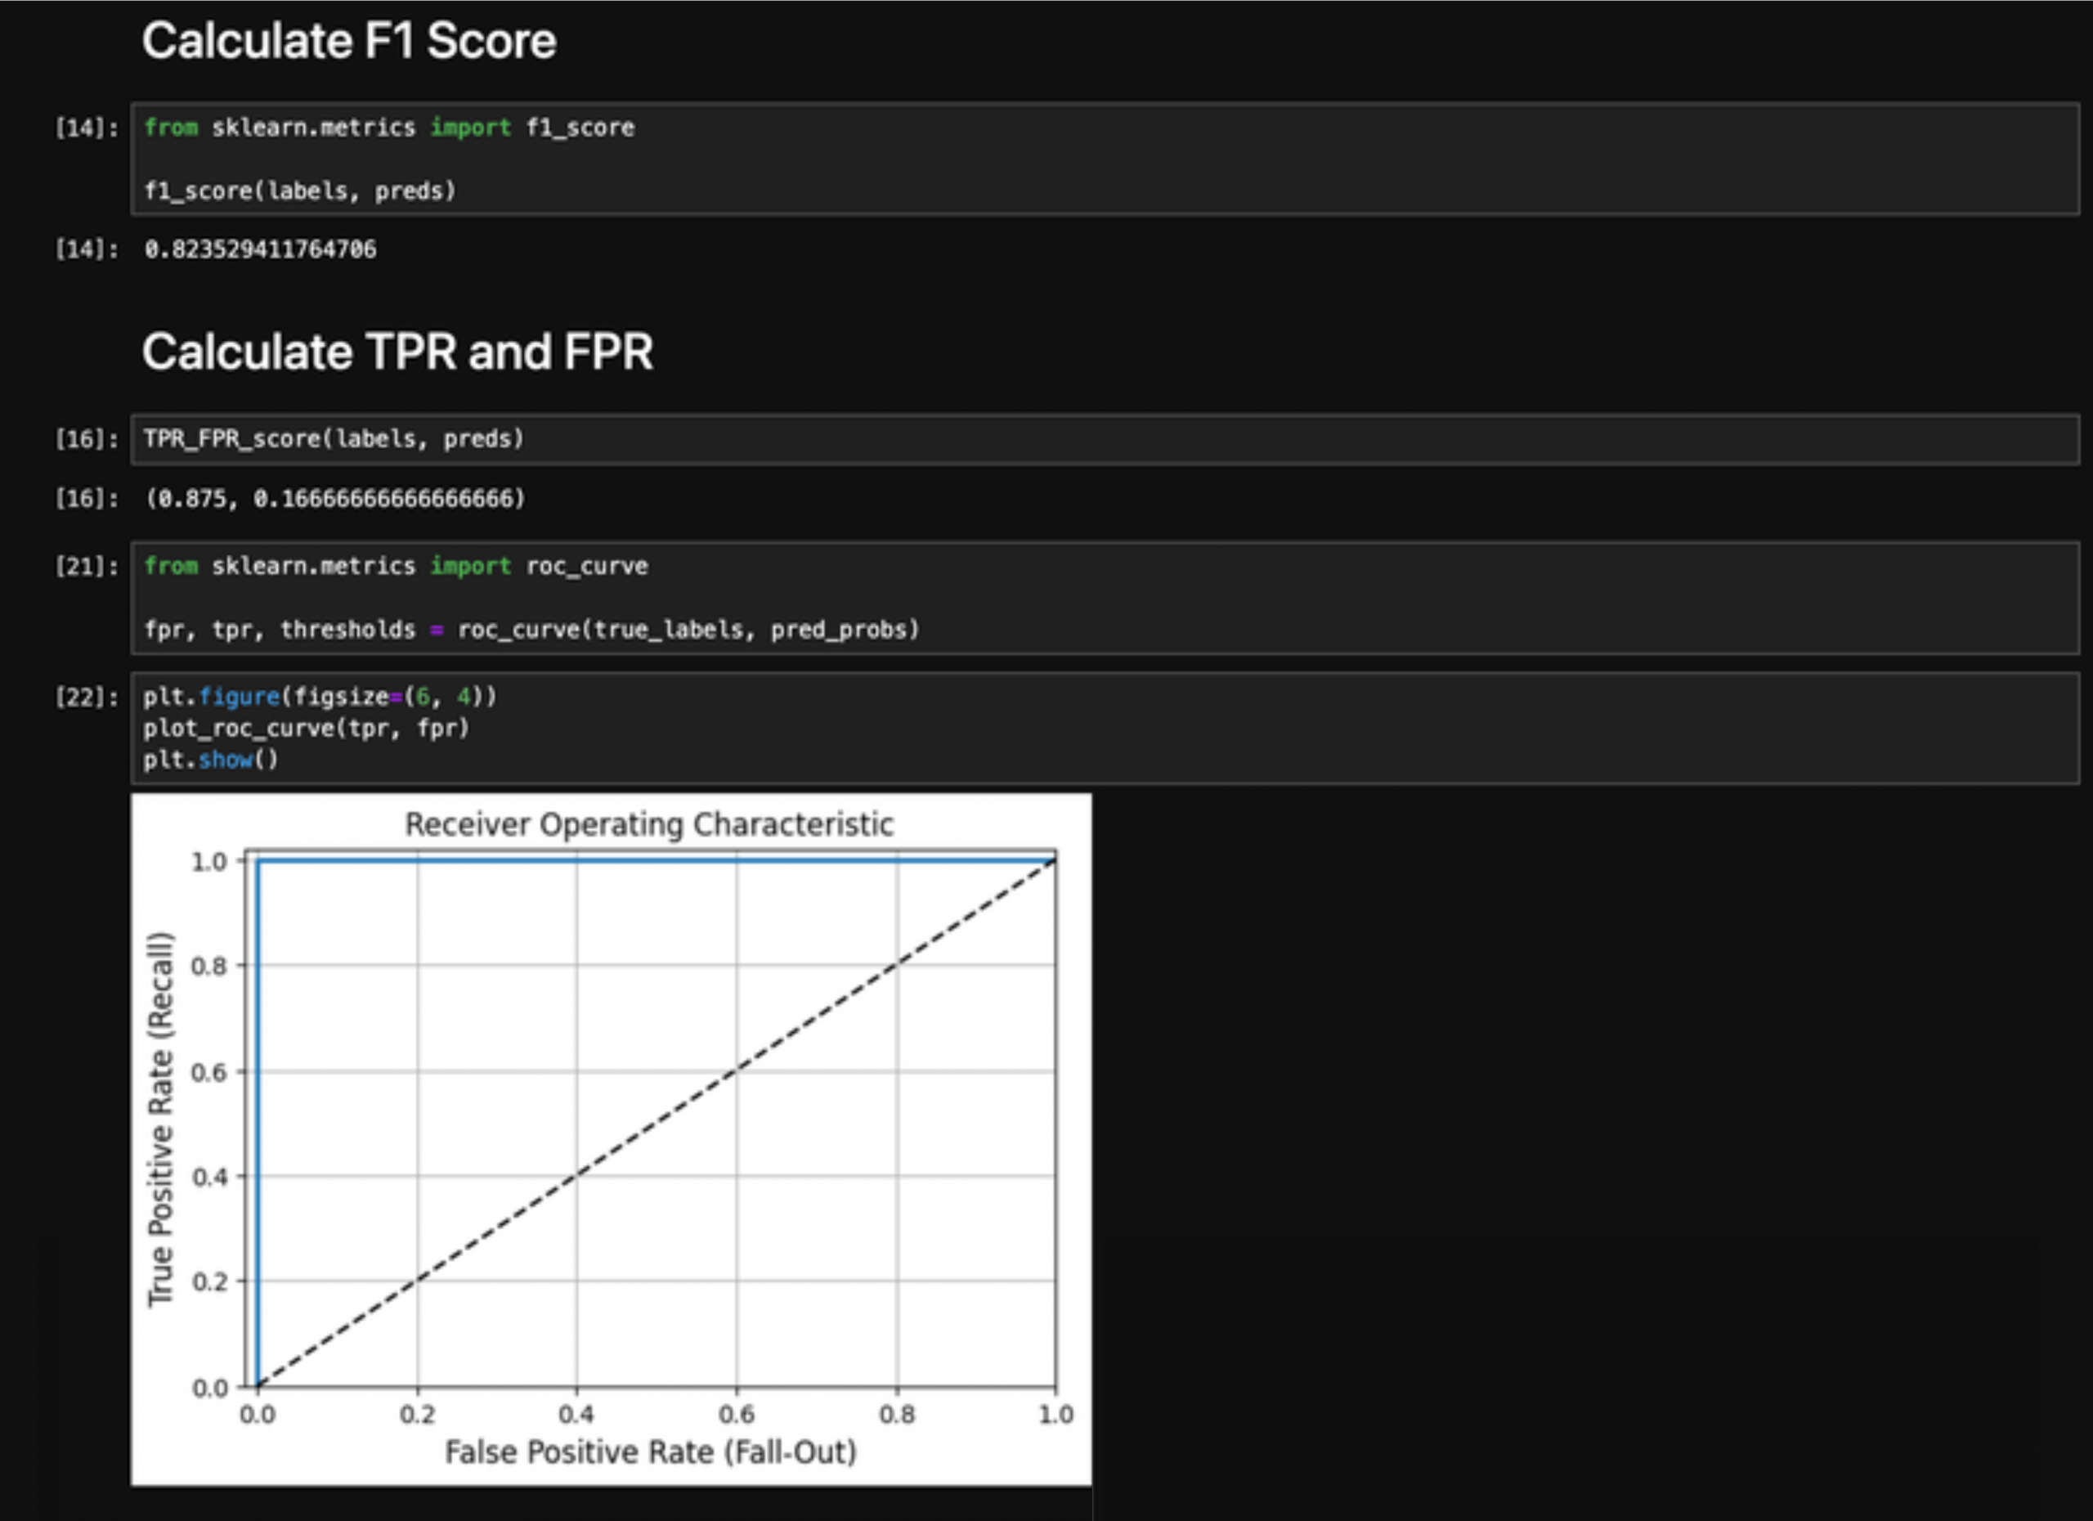Click the 'Calculate TPR and FPR' heading
The width and height of the screenshot is (2093, 1521).
[397, 352]
